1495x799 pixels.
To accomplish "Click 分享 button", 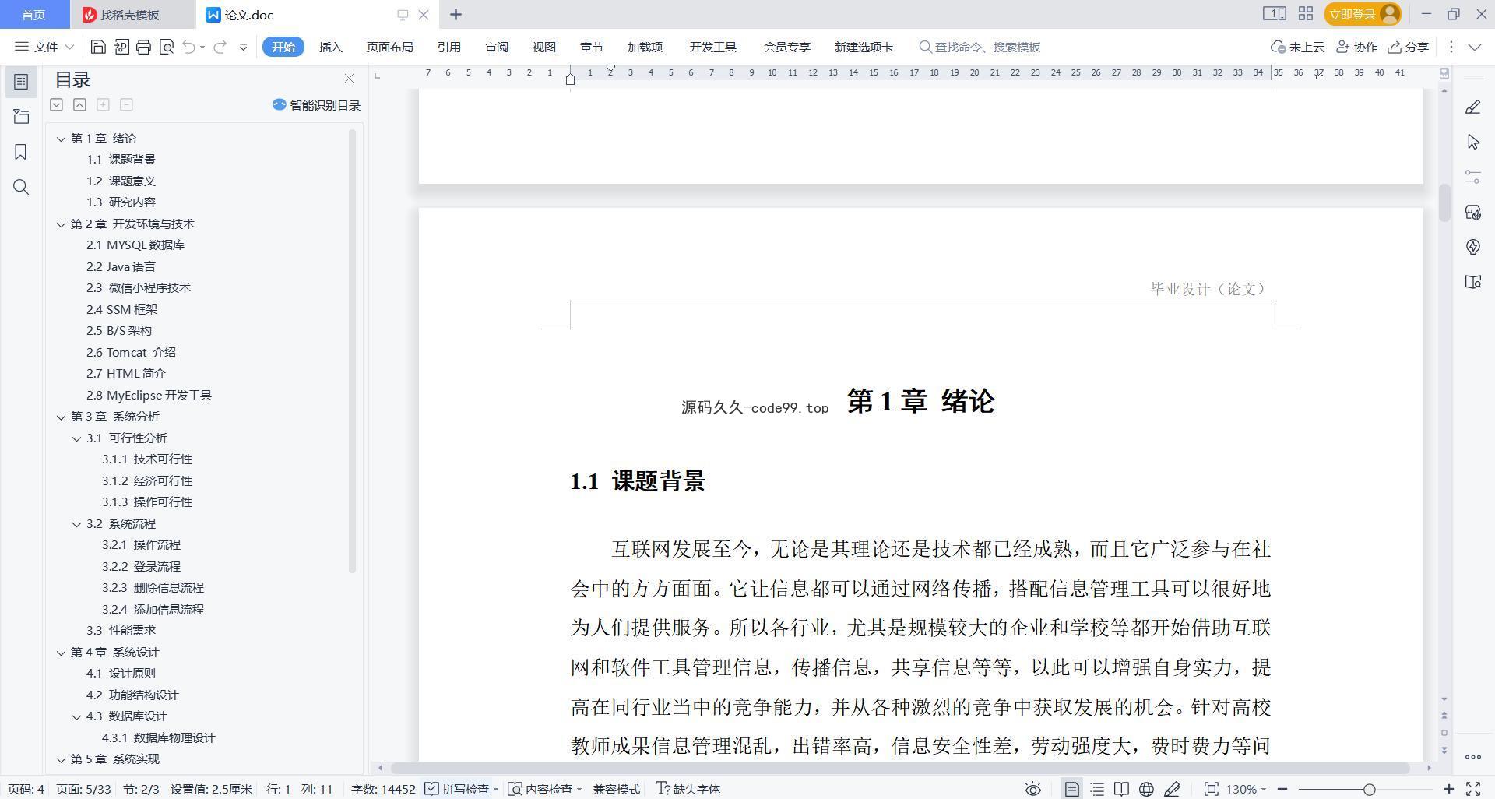I will [x=1409, y=47].
